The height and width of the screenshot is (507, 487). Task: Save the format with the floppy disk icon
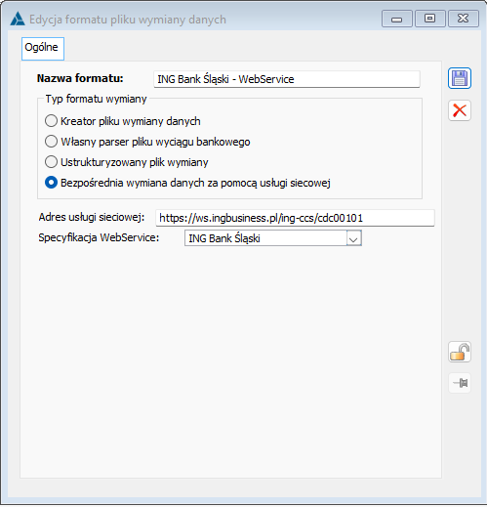[x=460, y=78]
